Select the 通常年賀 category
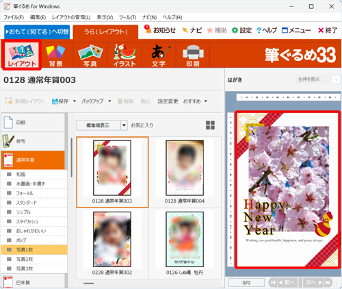The image size is (342, 289). coord(33,160)
